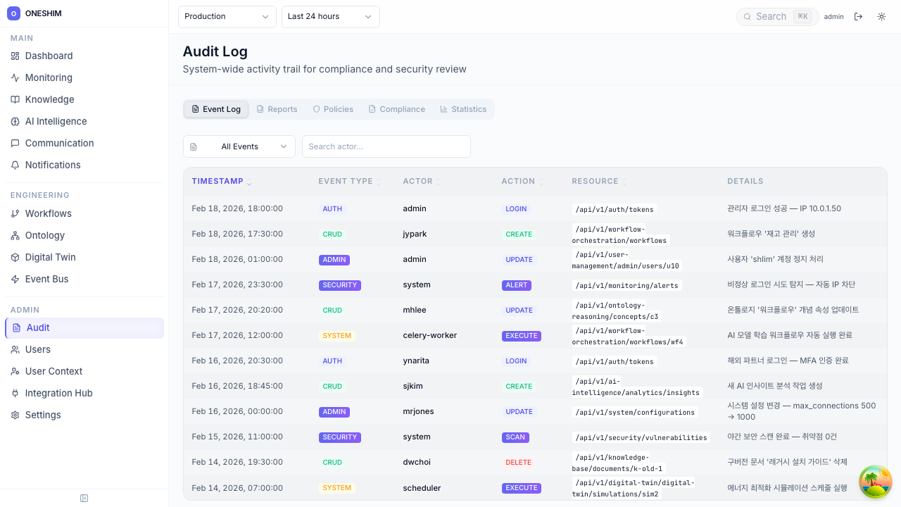The image size is (901, 507).
Task: Click the colorful beach avatar button
Action: click(876, 482)
